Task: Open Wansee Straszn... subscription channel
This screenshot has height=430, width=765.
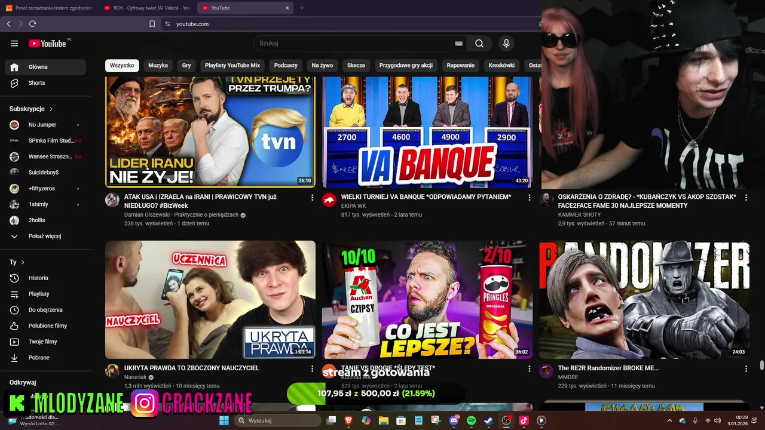Action: 45,156
